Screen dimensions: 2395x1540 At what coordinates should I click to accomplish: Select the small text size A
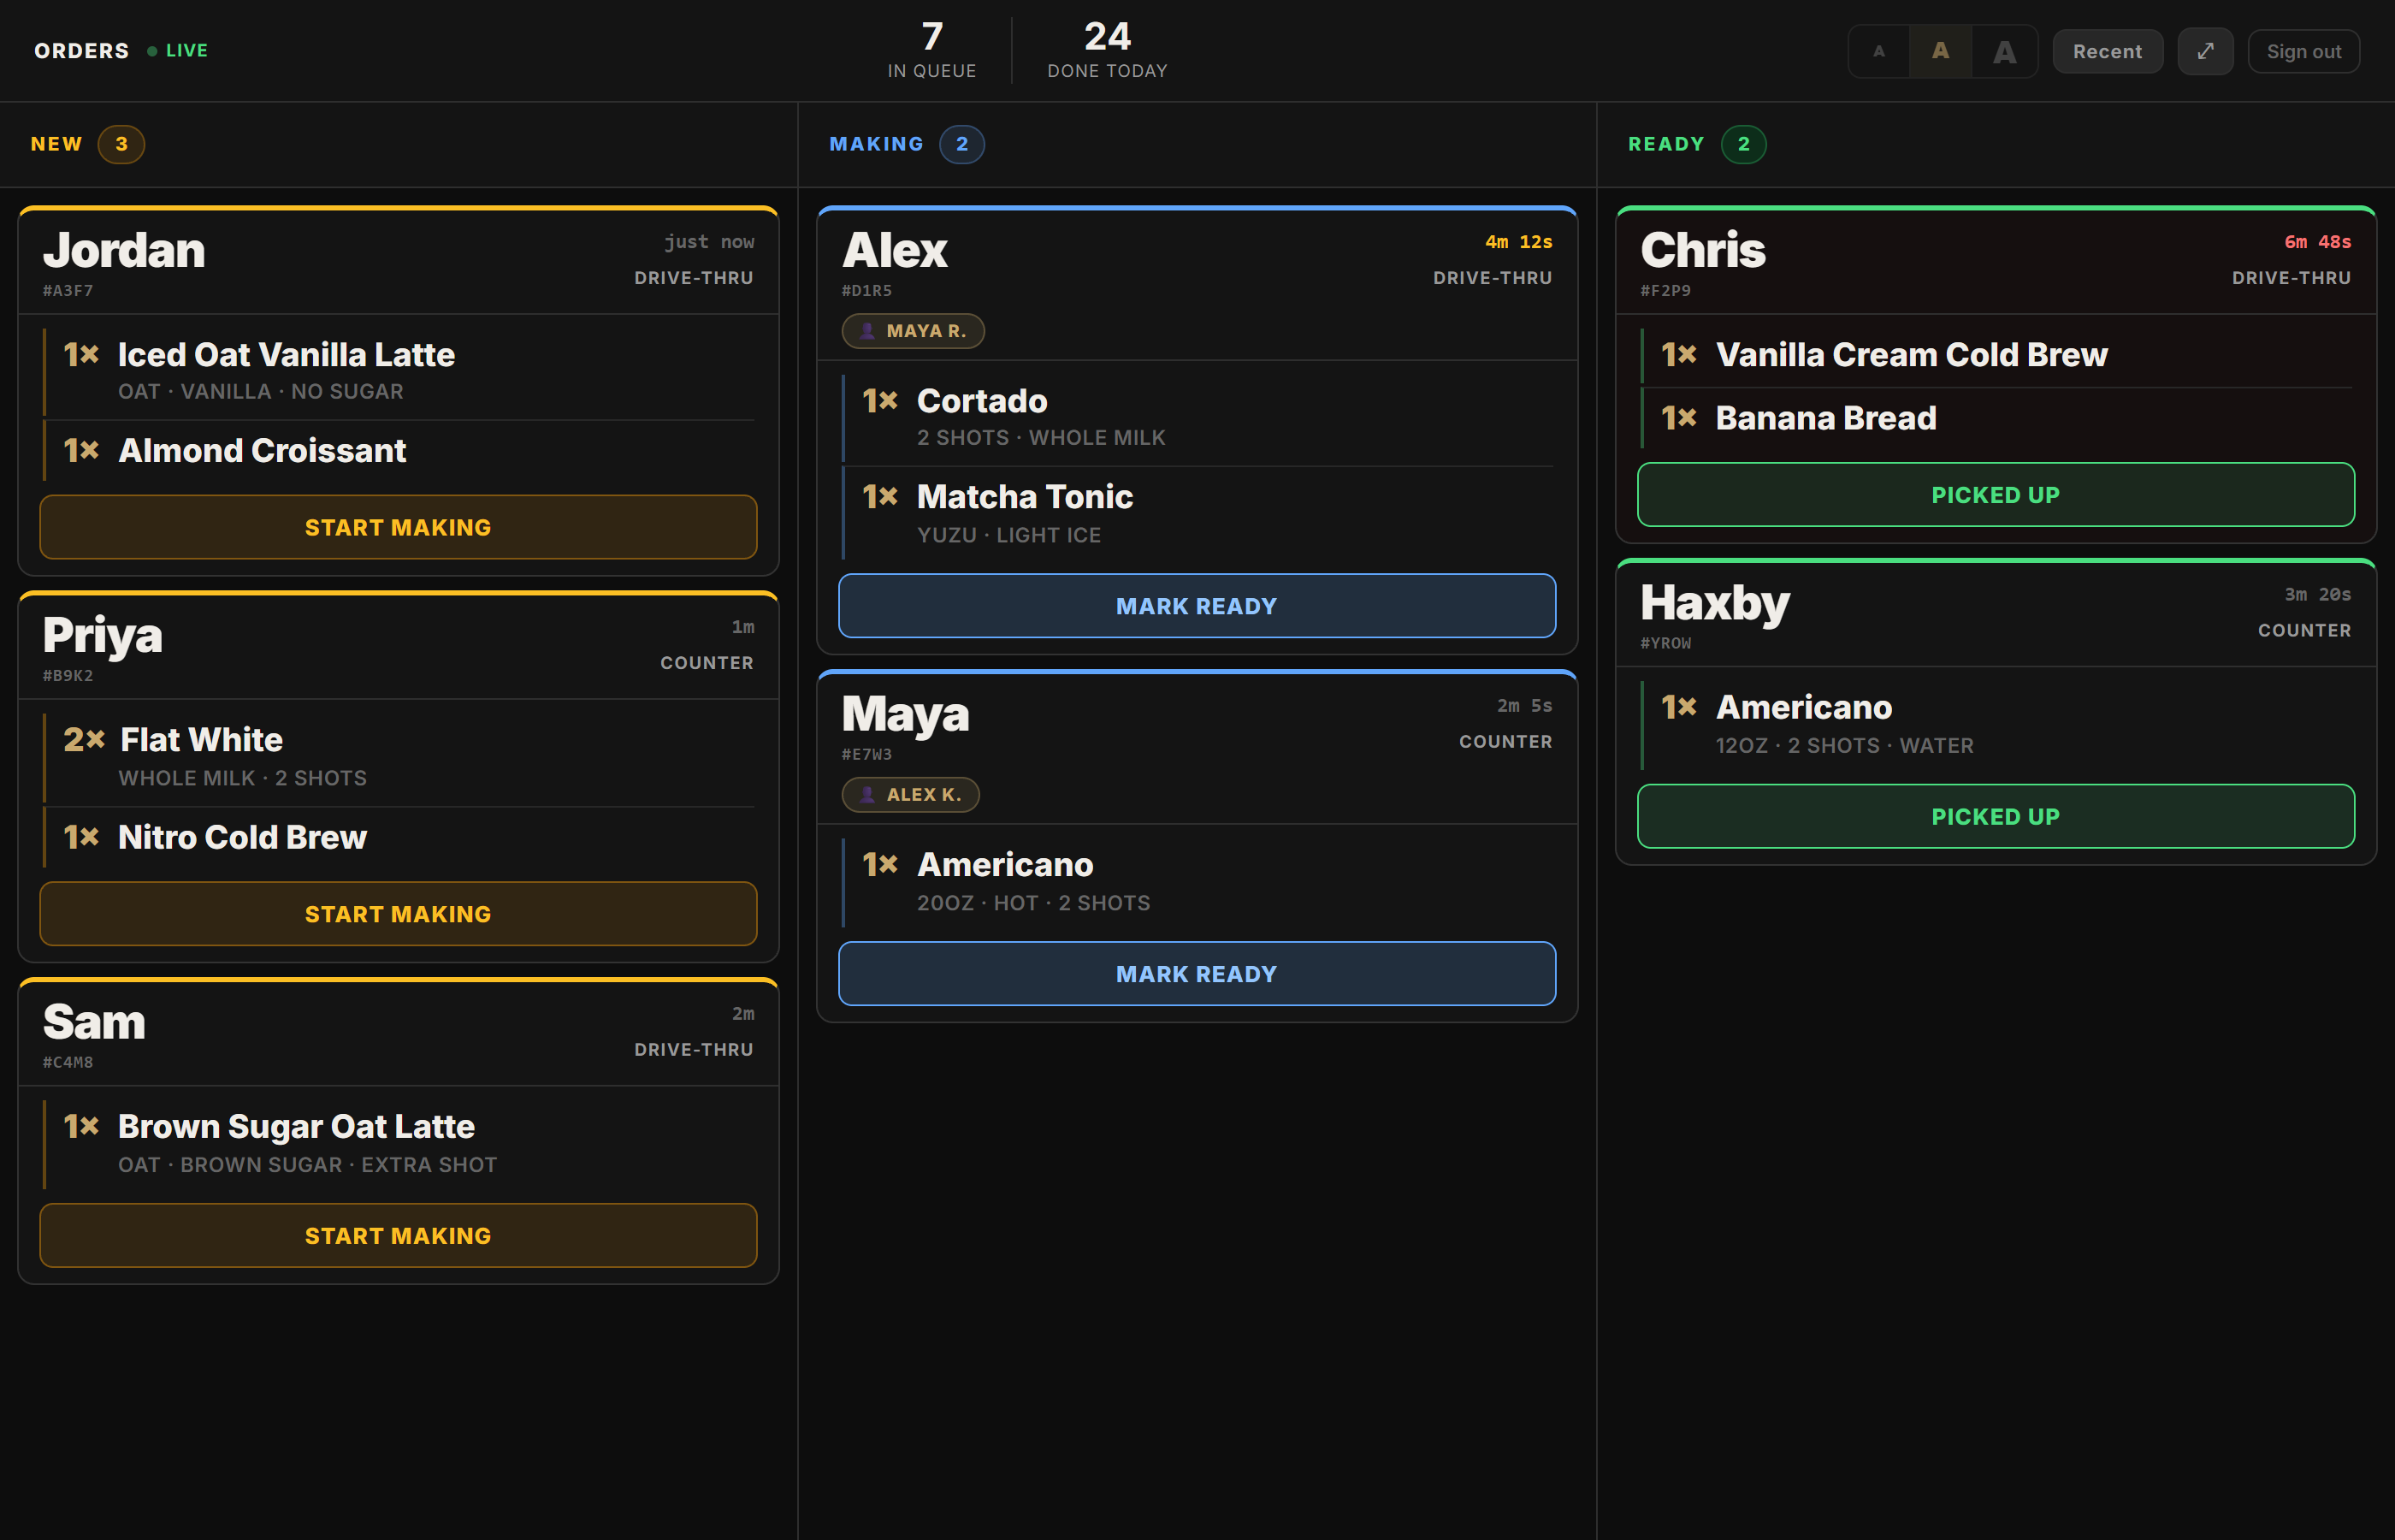pos(1878,51)
